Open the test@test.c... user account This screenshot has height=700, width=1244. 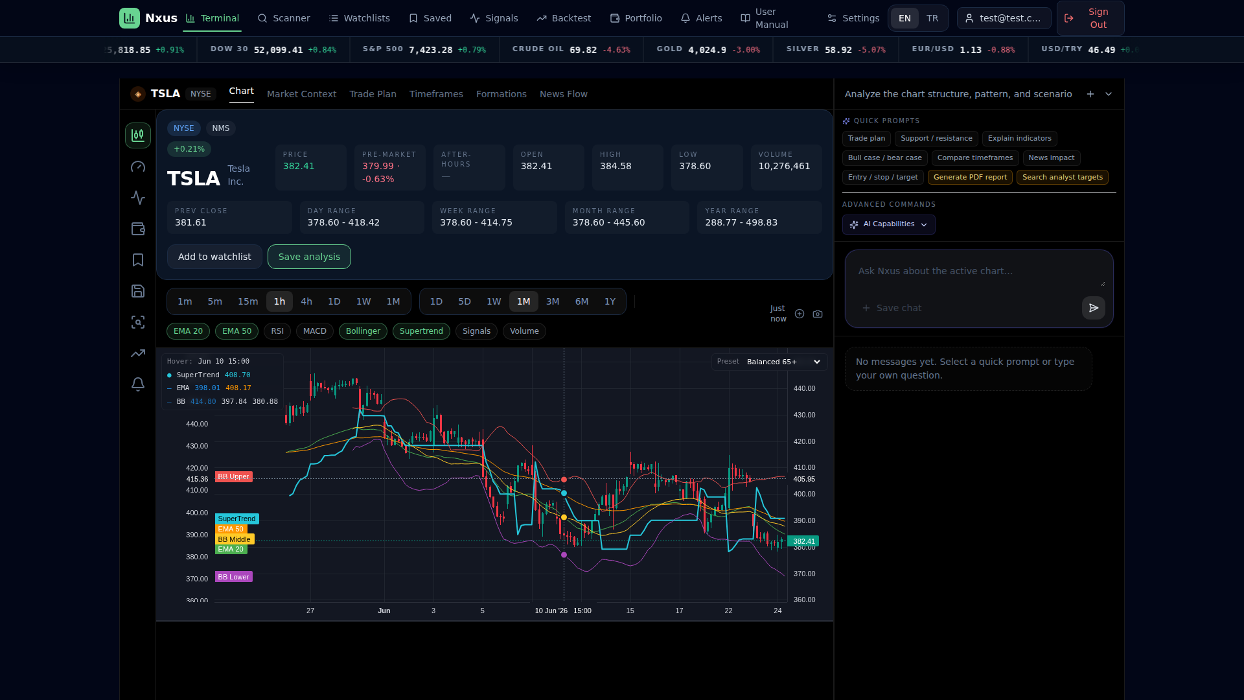1004,18
